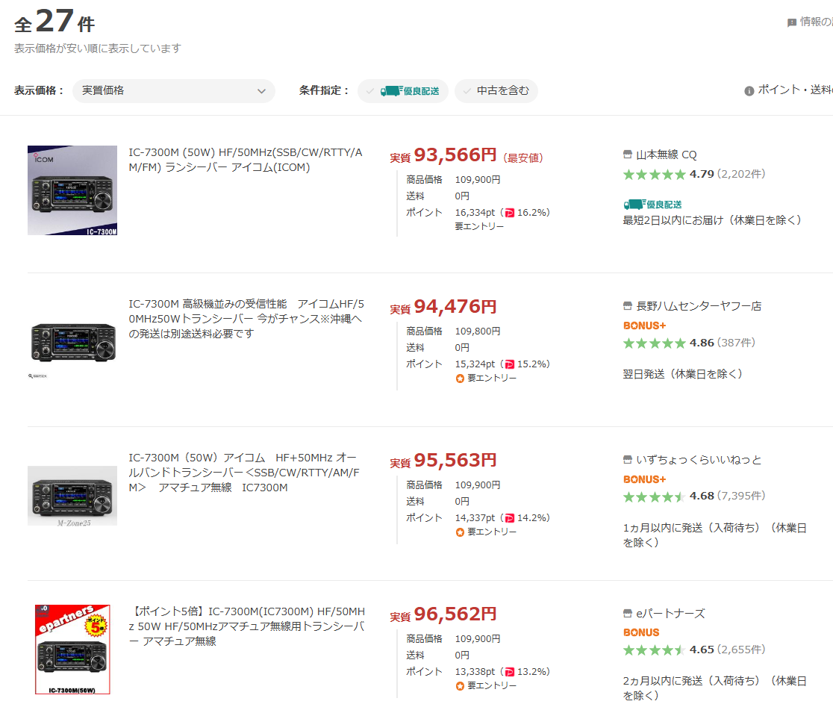Click the PayPay icon next to 15.2%
833x710 pixels.
(510, 364)
